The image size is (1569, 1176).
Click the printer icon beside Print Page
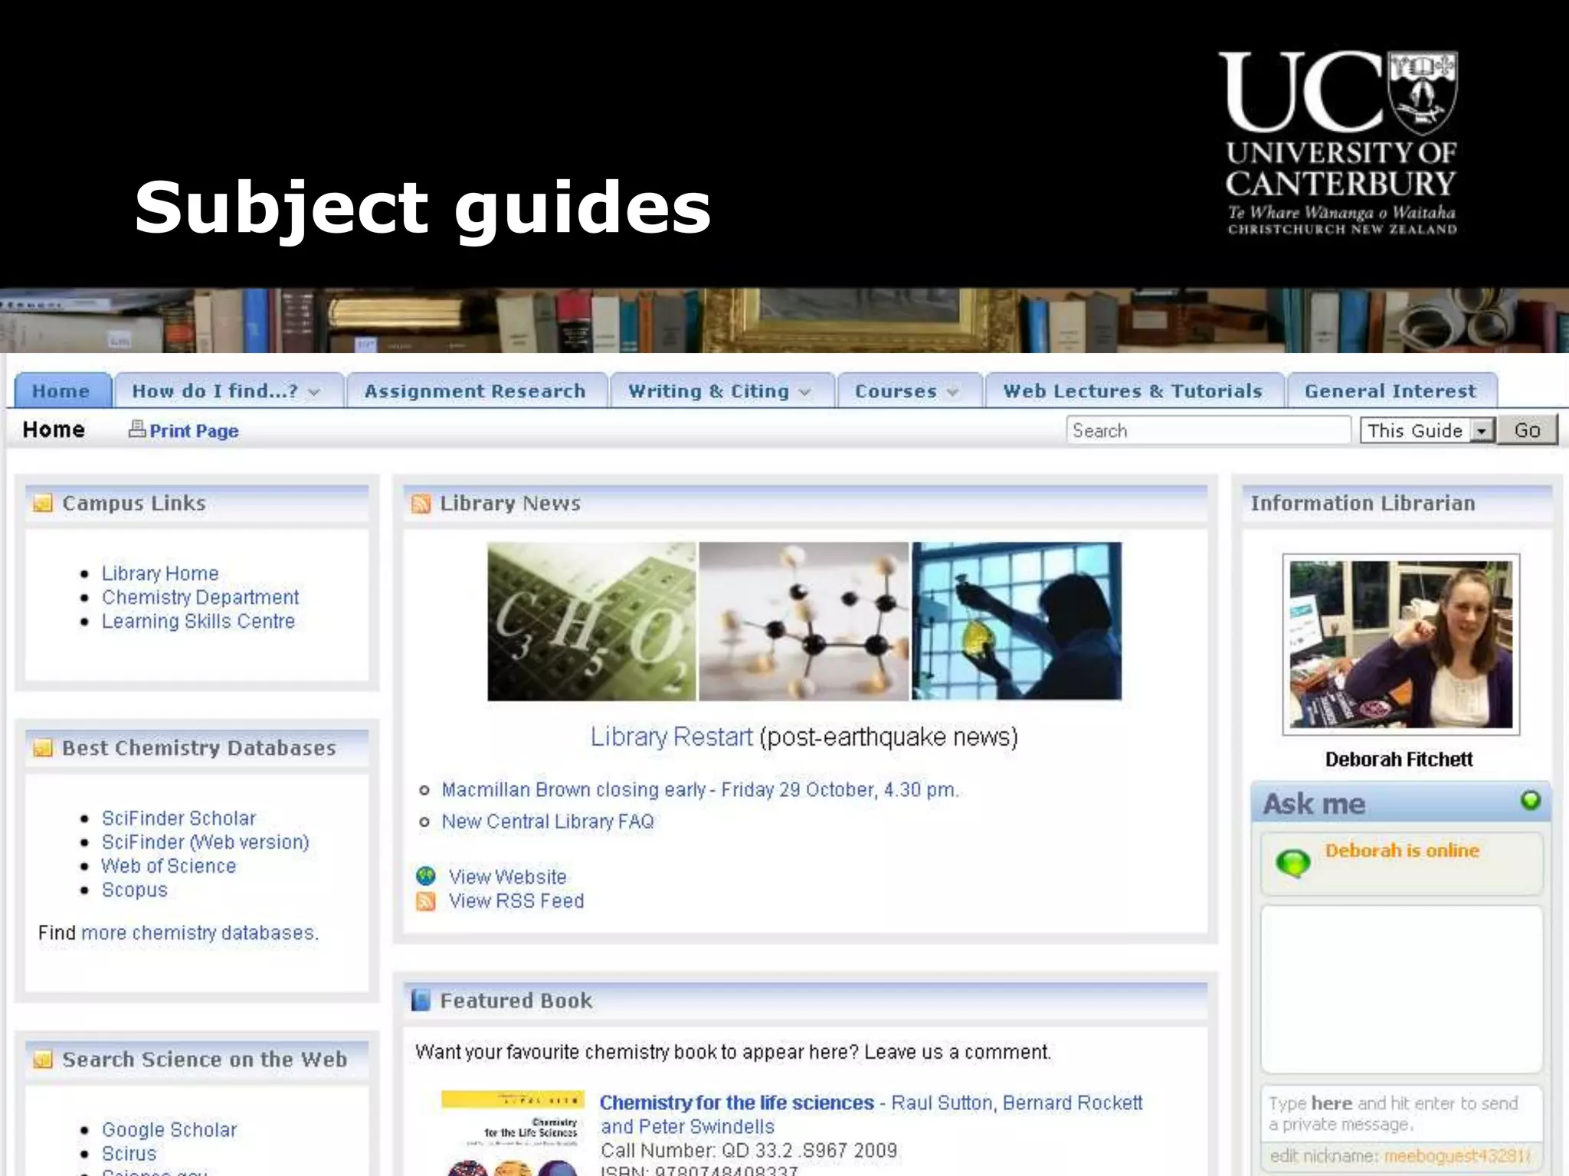tap(137, 429)
